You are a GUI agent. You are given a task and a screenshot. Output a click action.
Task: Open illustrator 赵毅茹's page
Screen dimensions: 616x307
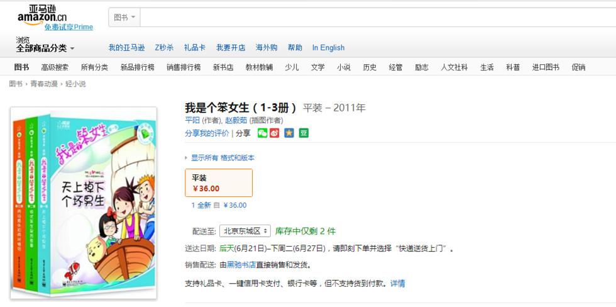pos(236,121)
